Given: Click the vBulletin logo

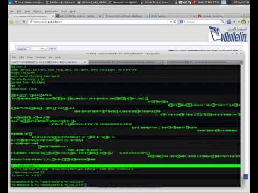Looking at the screenshot, I should pos(228,34).
